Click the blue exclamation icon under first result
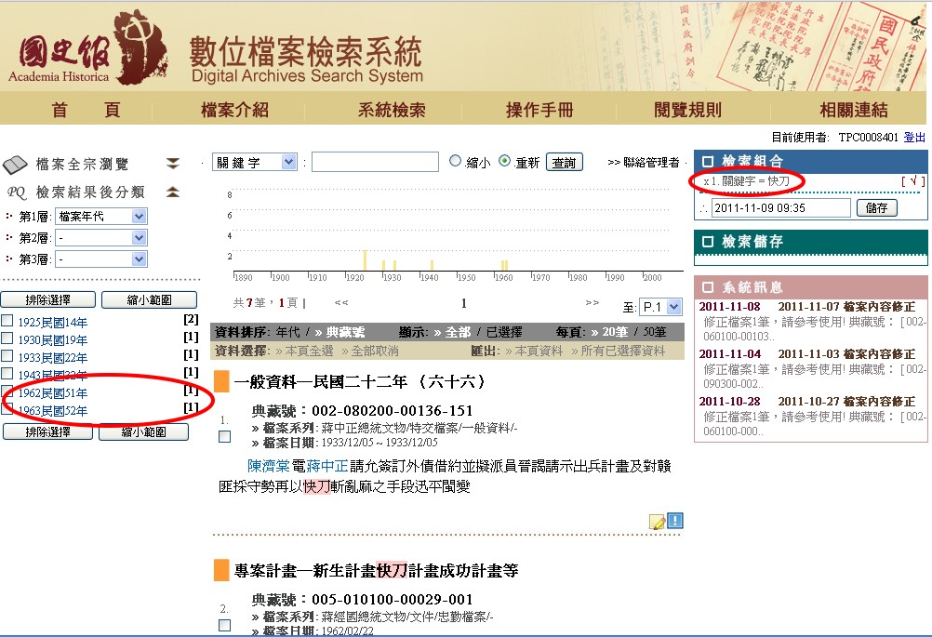 pos(675,521)
